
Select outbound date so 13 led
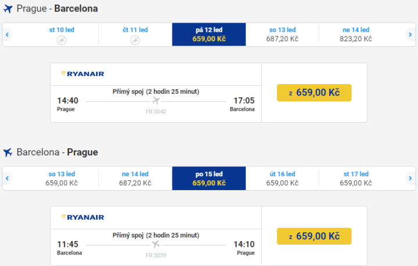point(282,35)
